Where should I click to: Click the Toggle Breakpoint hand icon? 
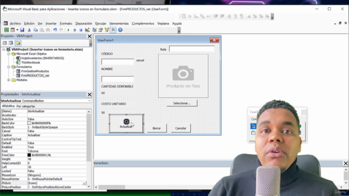click(229, 16)
